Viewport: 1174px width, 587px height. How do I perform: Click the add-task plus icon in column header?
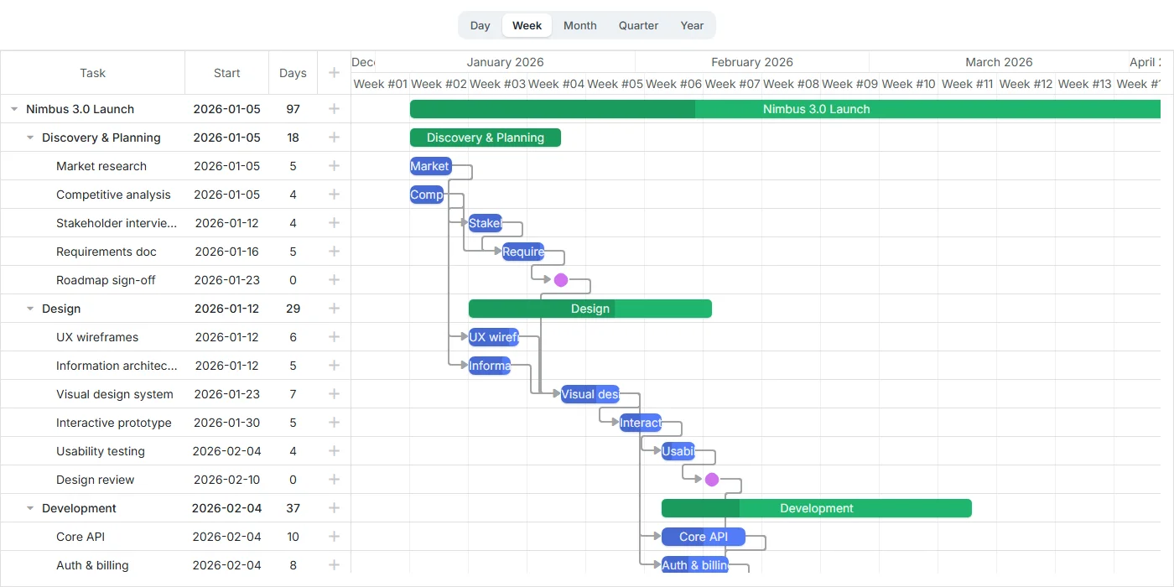[334, 73]
